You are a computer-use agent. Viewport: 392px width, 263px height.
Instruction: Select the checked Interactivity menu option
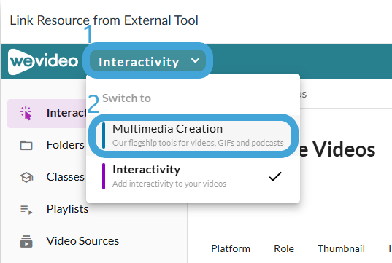(193, 176)
